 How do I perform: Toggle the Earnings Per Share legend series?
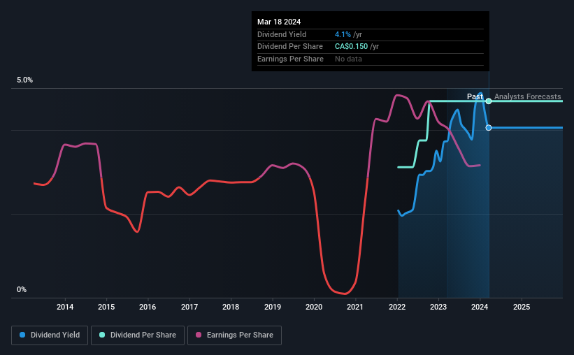pos(234,335)
